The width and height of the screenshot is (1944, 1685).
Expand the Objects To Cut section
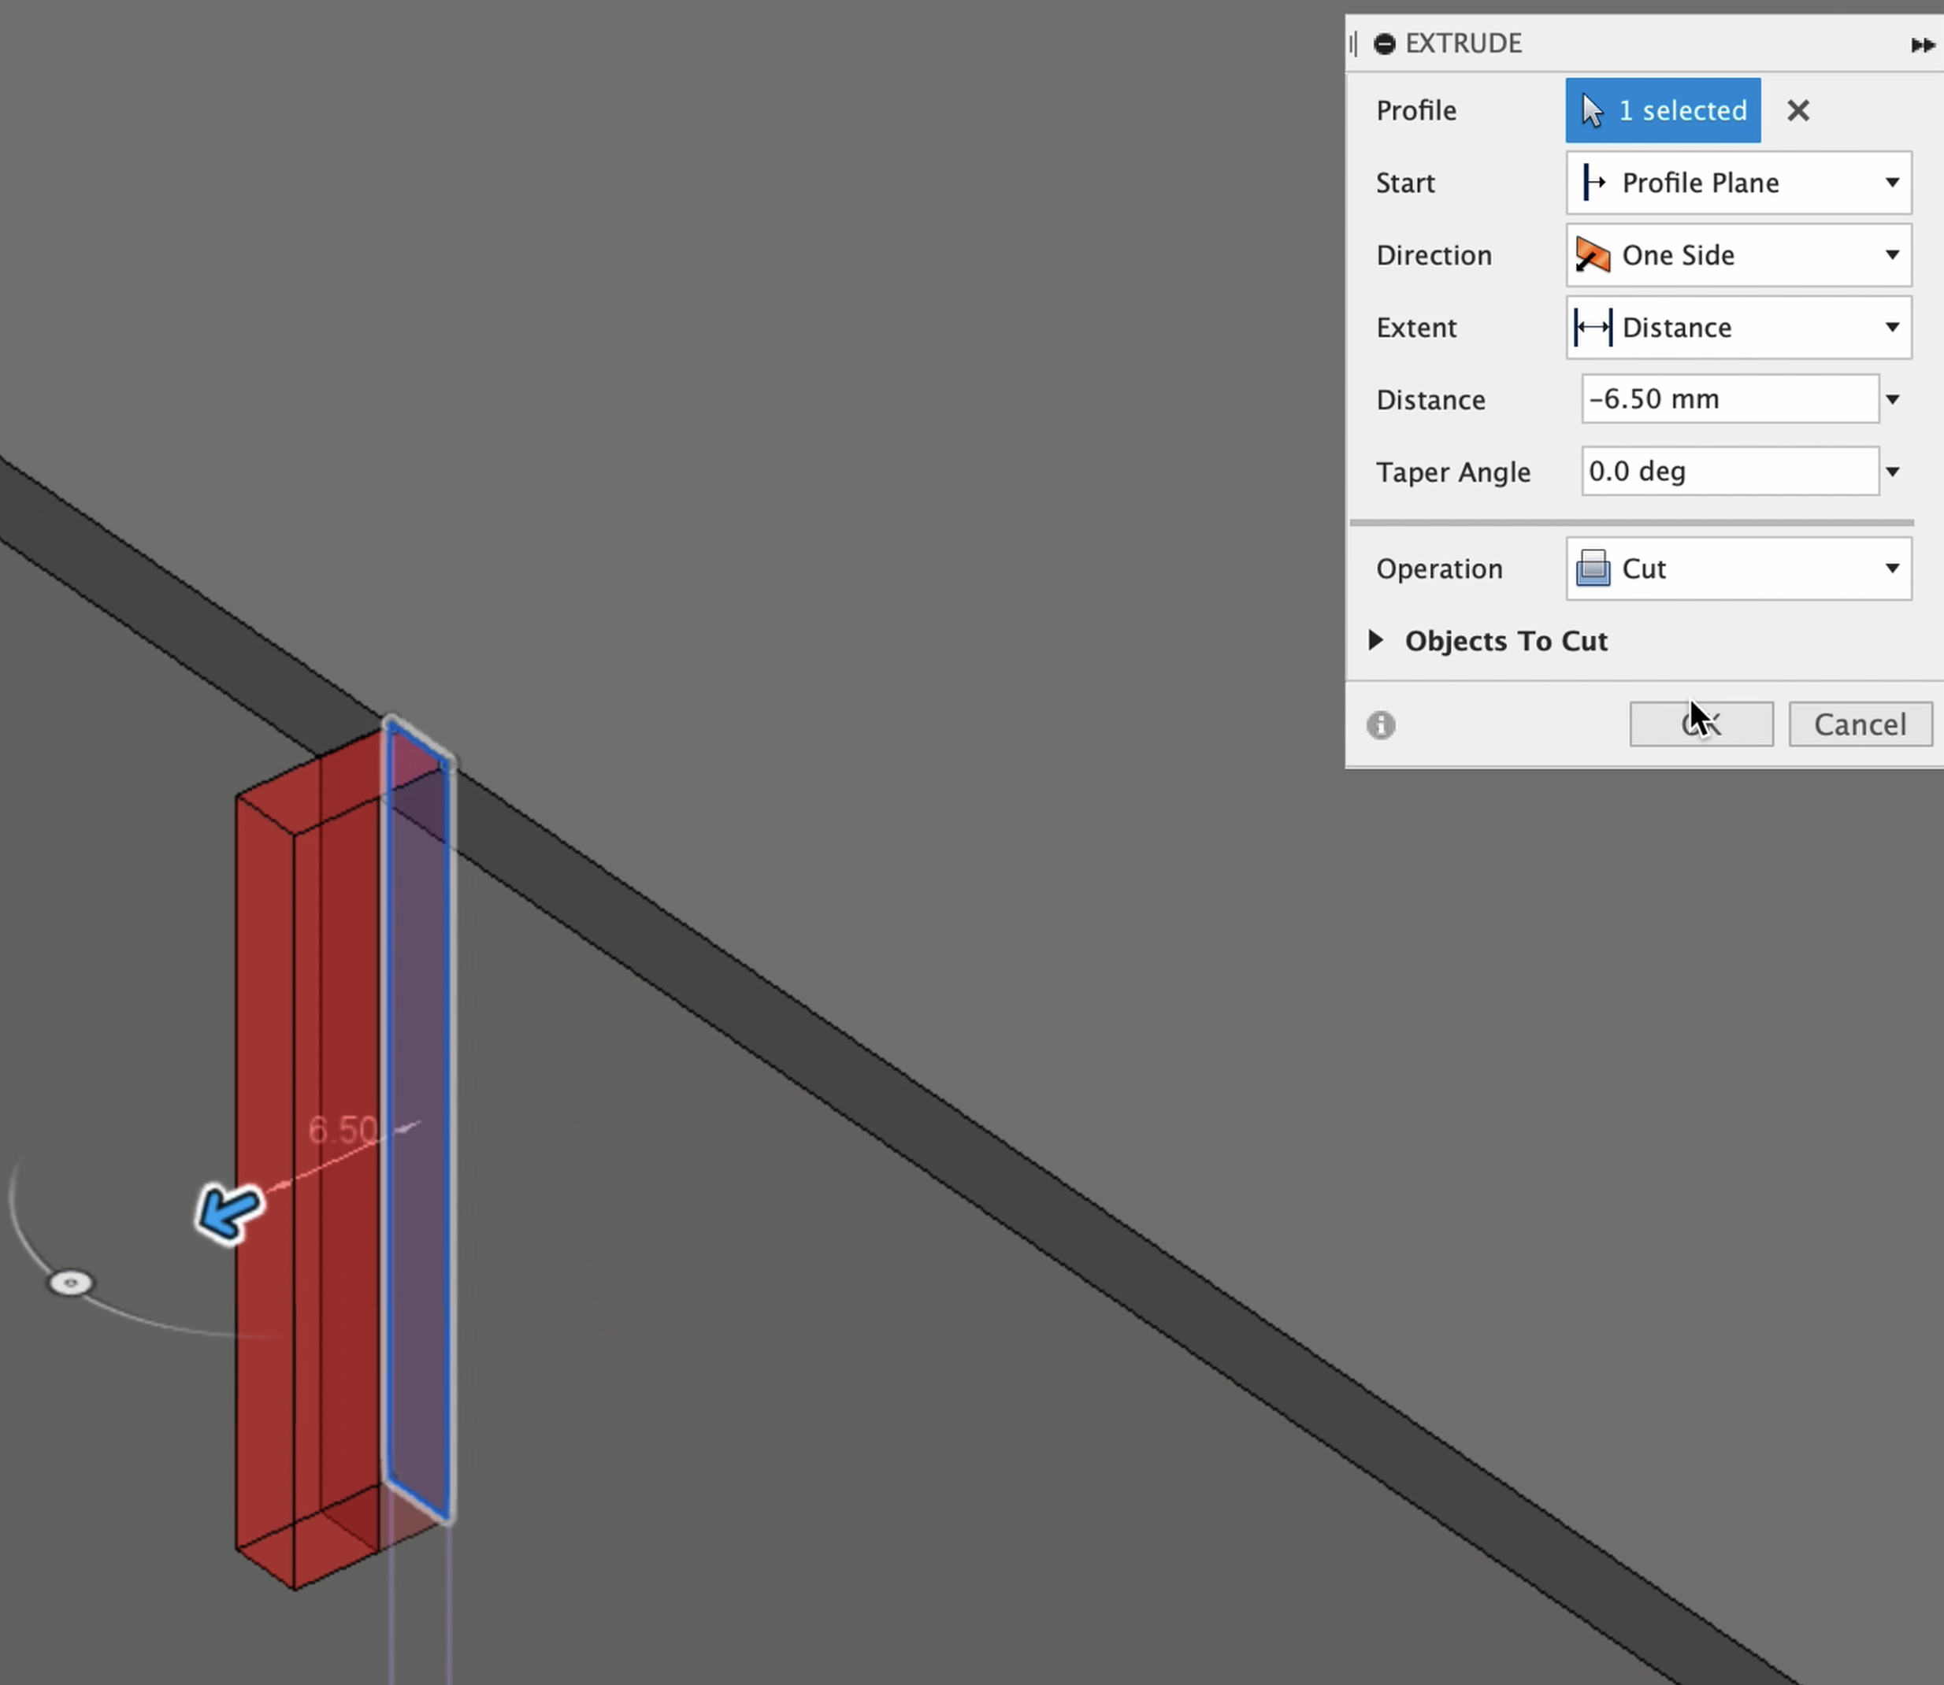click(1376, 640)
